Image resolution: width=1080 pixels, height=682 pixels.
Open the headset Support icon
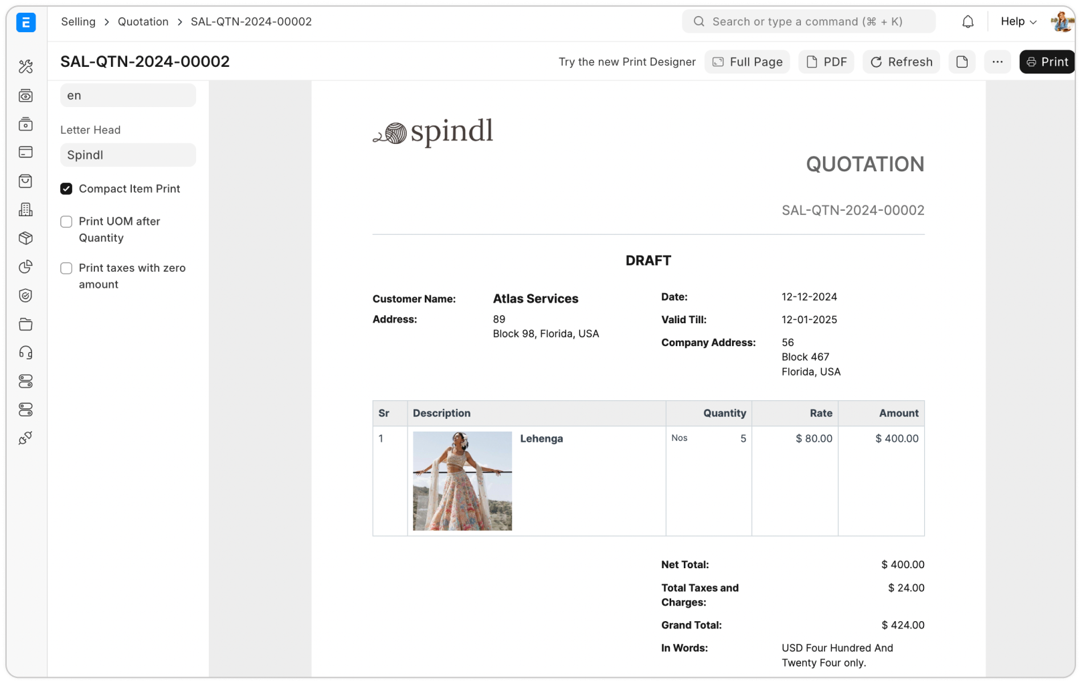coord(26,353)
